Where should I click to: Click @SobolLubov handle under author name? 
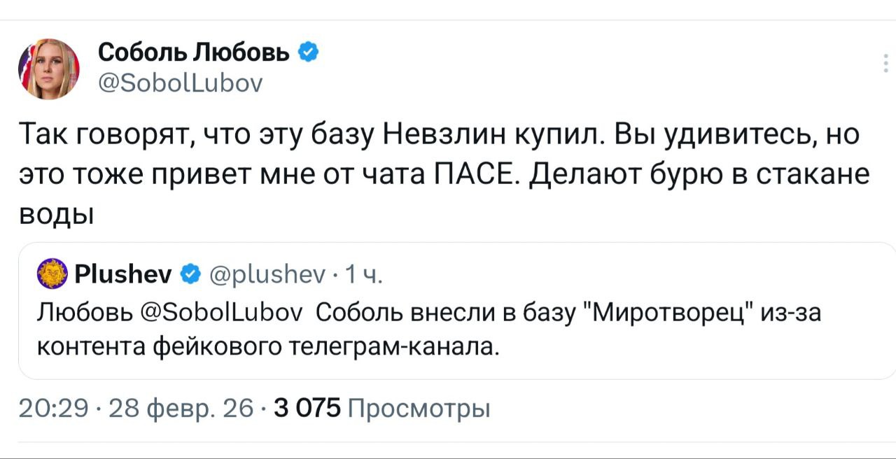pos(180,83)
